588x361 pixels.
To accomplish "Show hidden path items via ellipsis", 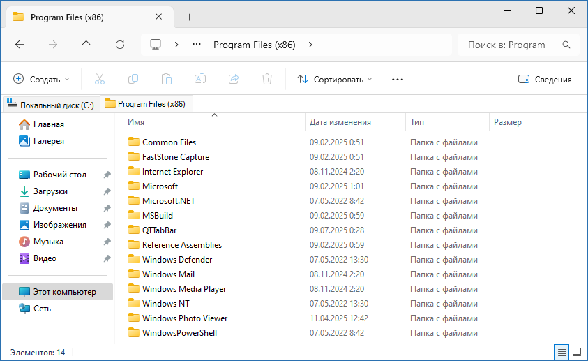I will coord(197,45).
